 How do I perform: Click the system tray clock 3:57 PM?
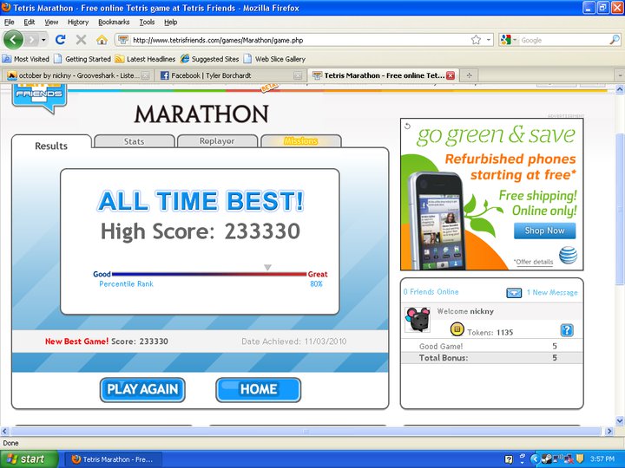pyautogui.click(x=602, y=458)
